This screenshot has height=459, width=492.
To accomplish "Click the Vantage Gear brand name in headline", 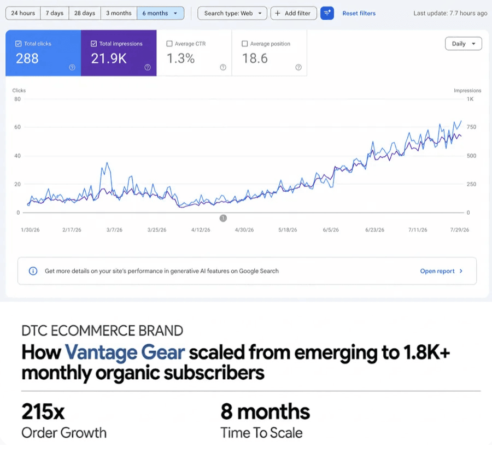I will click(125, 352).
